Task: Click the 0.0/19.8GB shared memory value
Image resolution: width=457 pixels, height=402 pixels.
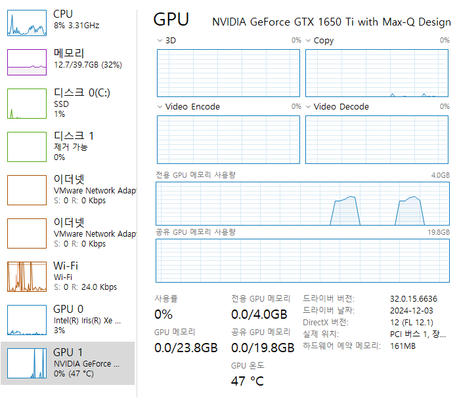Action: point(263,348)
